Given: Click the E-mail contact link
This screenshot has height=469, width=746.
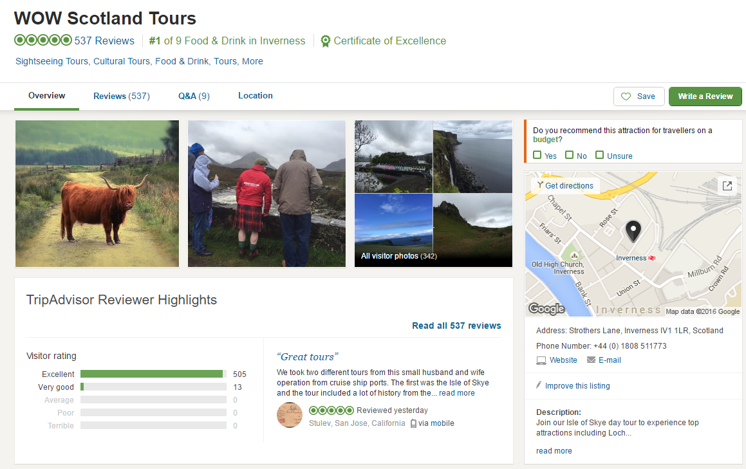Looking at the screenshot, I should pyautogui.click(x=610, y=360).
